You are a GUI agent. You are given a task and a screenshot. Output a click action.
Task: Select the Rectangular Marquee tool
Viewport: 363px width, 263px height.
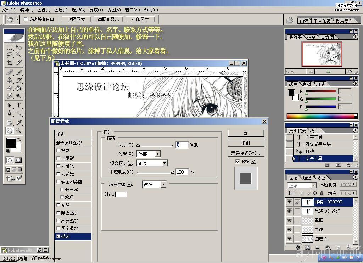coord(10,47)
